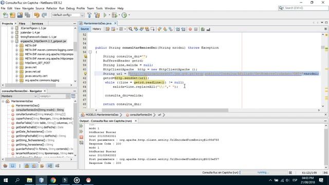Expand the JCarrierPigeon-1.3.jar node

[x=12, y=28]
